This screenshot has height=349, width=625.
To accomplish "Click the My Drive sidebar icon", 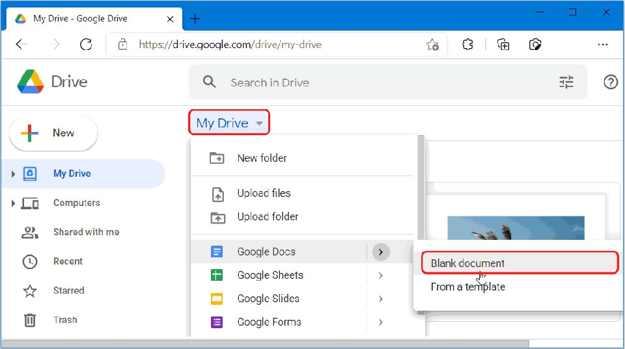I will click(x=30, y=174).
